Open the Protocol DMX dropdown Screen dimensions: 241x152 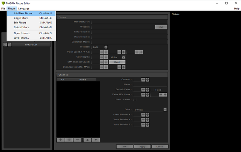[106, 47]
